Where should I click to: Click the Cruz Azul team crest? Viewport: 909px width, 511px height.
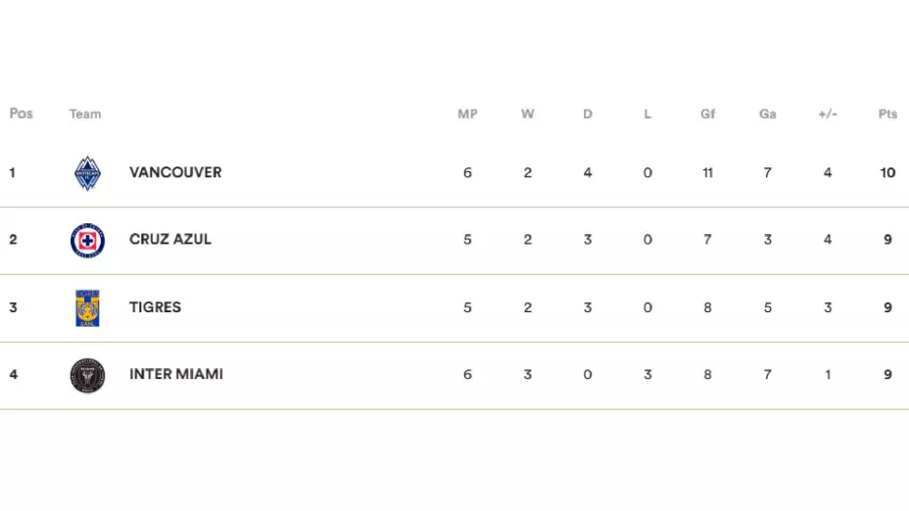pyautogui.click(x=87, y=240)
